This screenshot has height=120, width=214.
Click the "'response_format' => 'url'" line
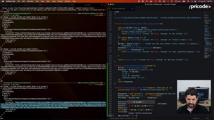tap(134, 78)
